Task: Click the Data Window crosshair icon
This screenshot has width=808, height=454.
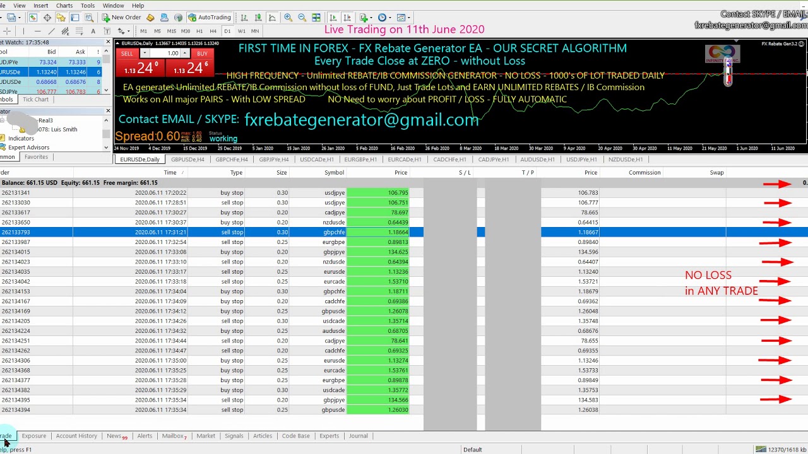Action: click(x=47, y=17)
